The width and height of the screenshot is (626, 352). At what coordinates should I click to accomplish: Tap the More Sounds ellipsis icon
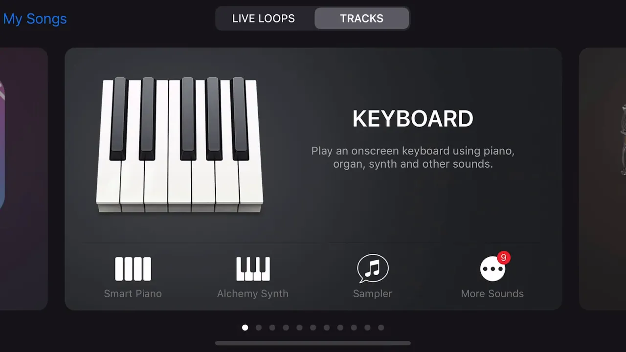(492, 269)
